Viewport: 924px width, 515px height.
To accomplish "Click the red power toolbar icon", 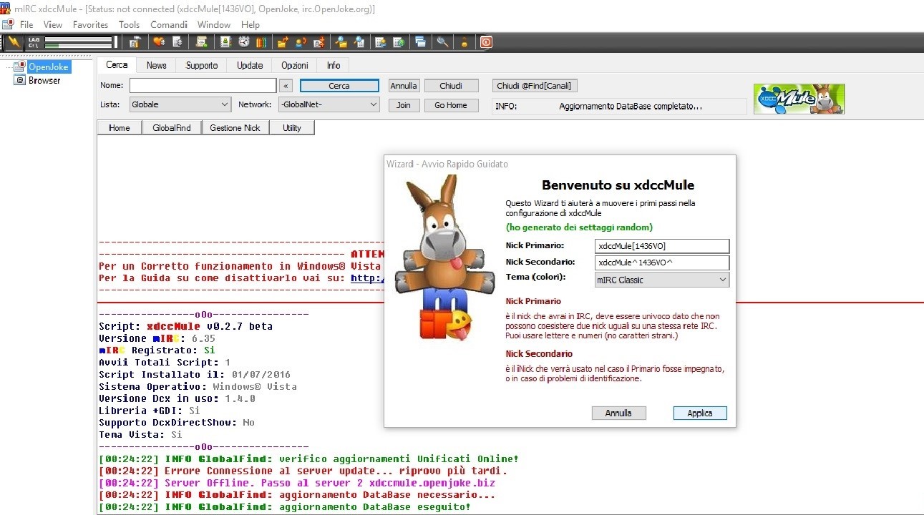I will click(486, 42).
